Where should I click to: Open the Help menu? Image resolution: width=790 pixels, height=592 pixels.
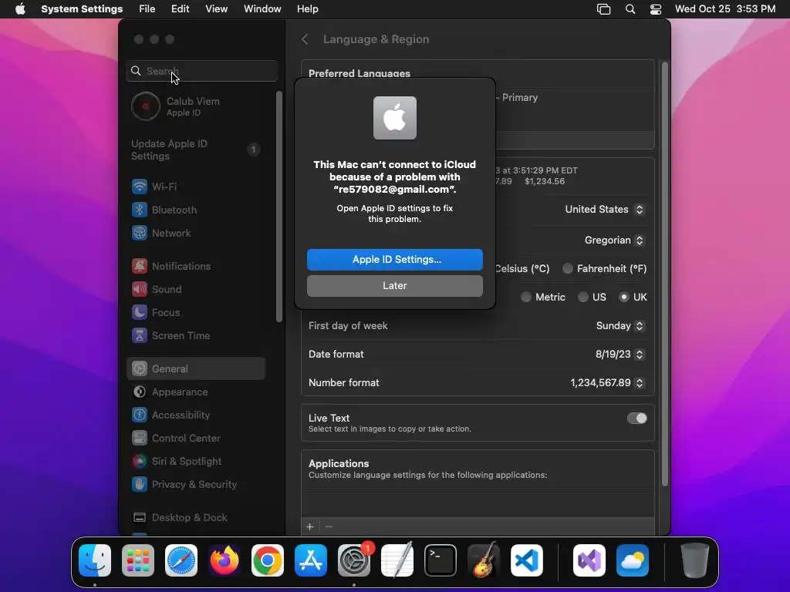[x=307, y=9]
